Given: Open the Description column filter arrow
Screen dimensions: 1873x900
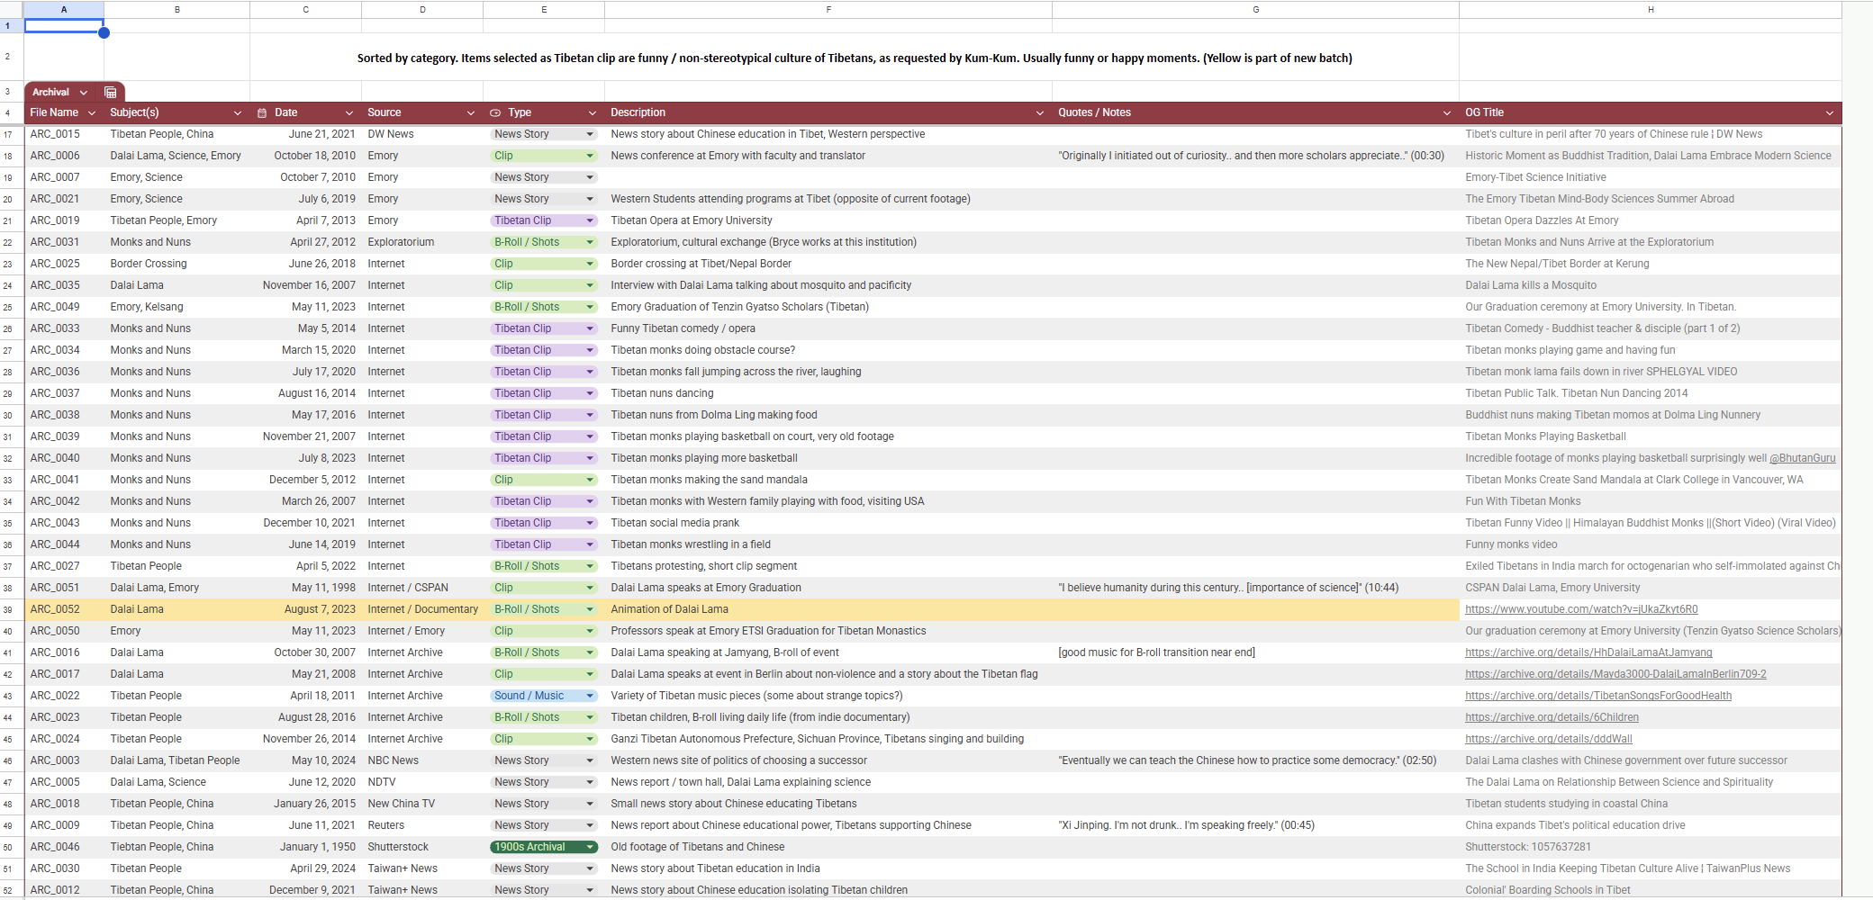Looking at the screenshot, I should tap(1040, 113).
